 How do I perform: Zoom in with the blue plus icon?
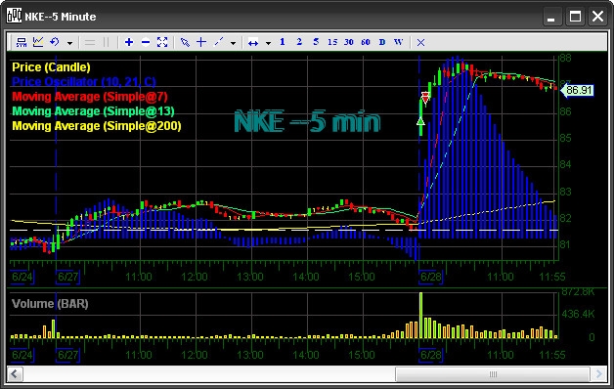[x=129, y=42]
